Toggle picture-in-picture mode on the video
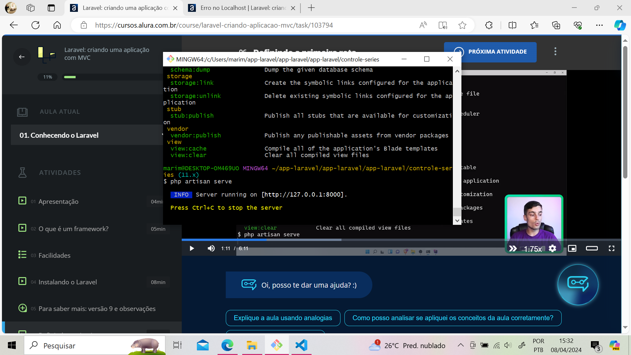Viewport: 631px width, 355px height. coord(572,248)
